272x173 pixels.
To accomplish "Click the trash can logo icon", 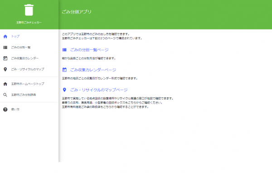I will [x=29, y=10].
